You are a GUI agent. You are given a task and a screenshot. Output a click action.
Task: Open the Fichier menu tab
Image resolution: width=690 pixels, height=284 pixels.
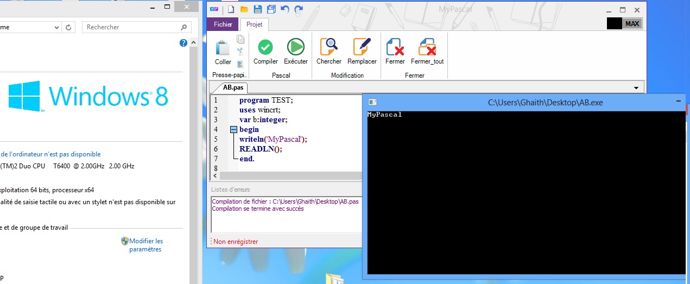[x=223, y=24]
